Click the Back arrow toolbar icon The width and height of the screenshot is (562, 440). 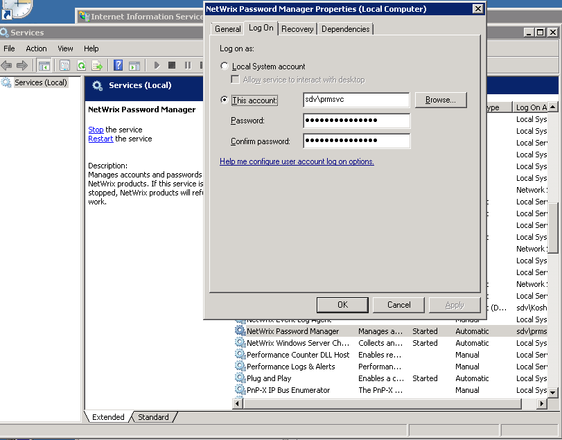[x=7, y=65]
